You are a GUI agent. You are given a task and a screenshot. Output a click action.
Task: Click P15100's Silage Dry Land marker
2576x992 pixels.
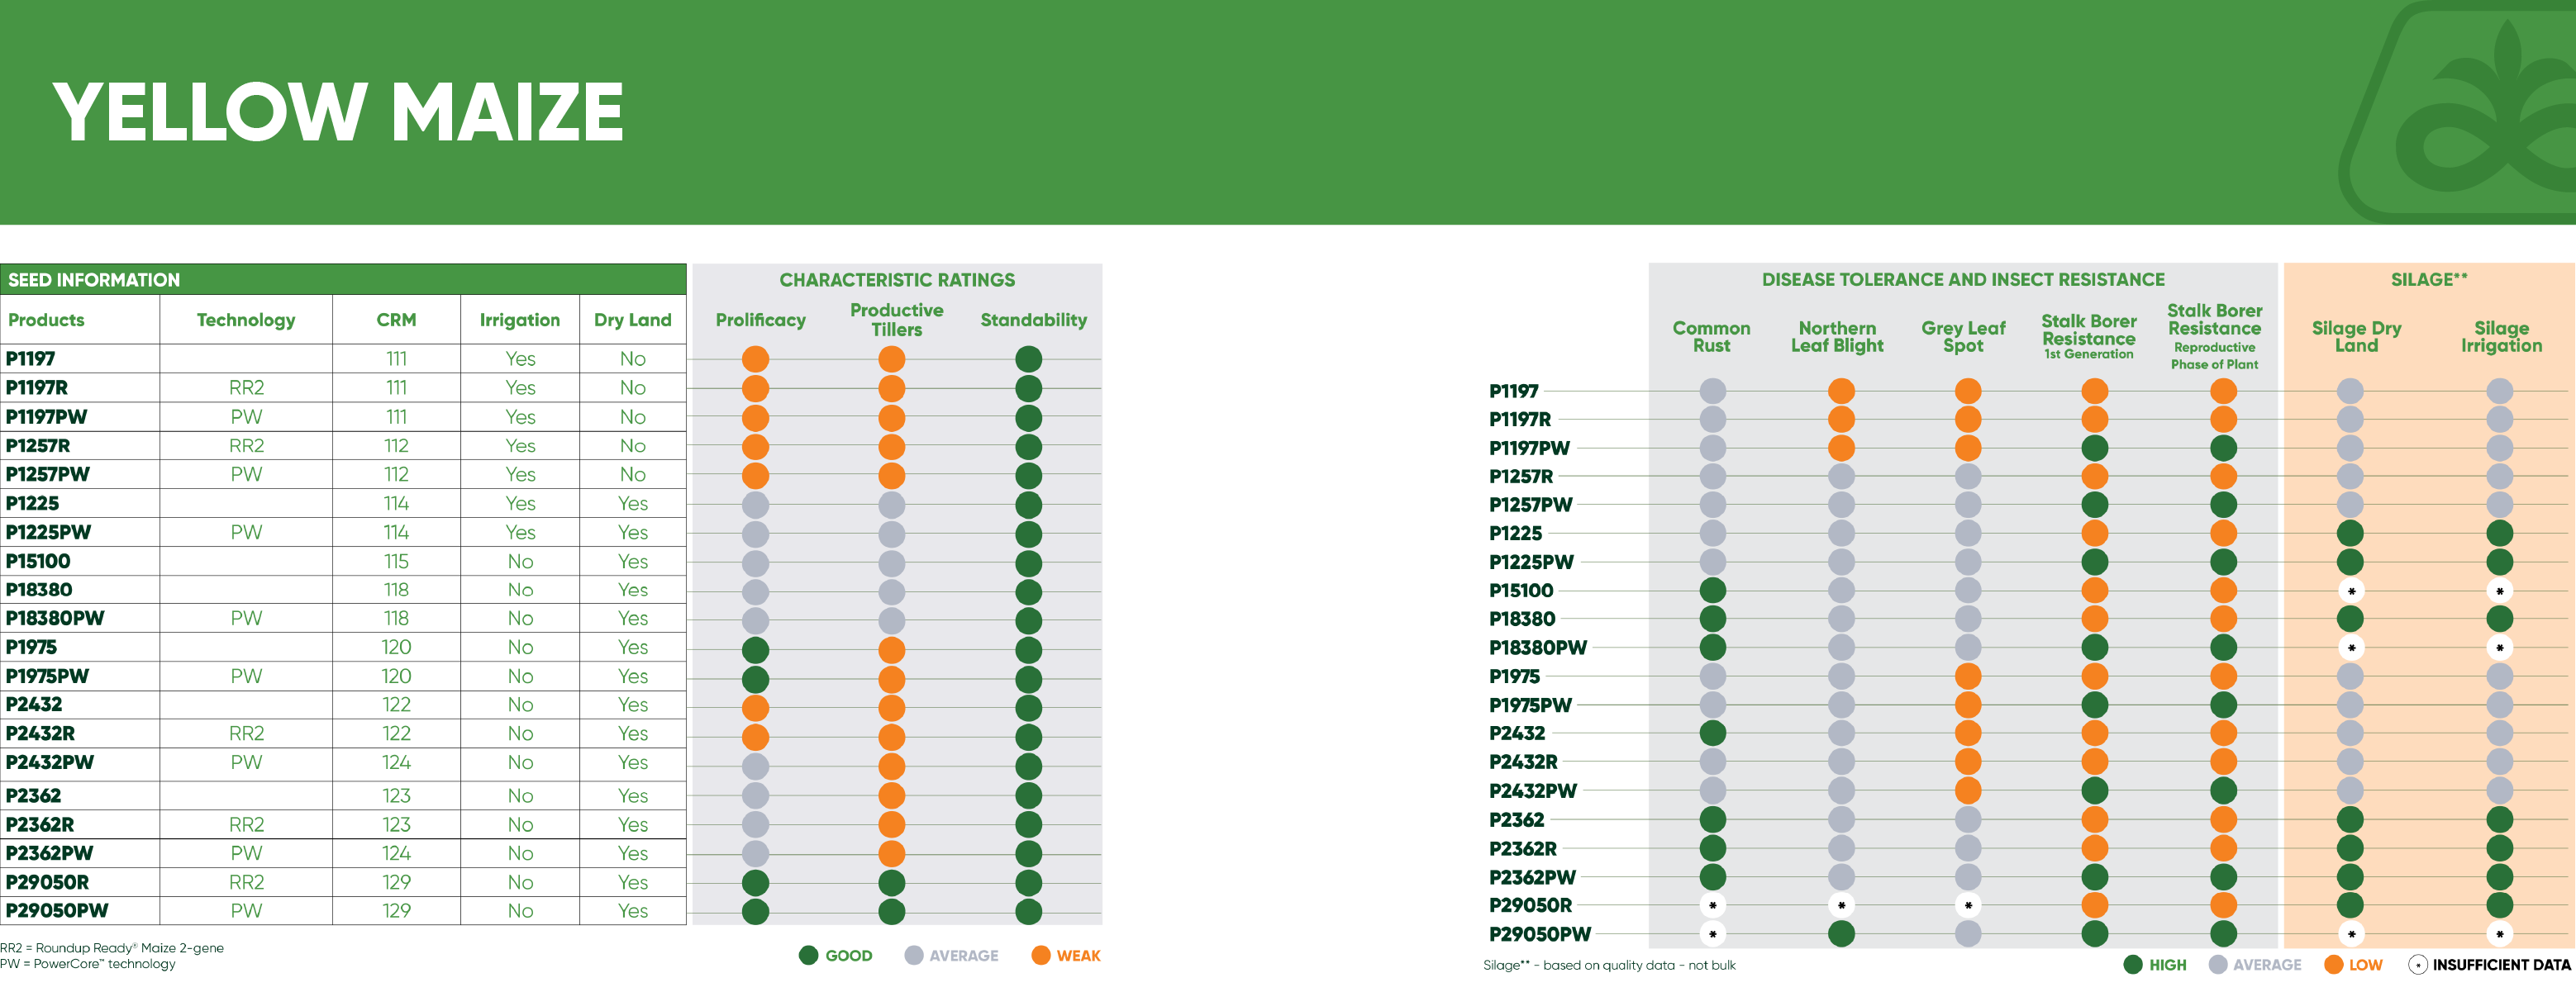(2351, 591)
